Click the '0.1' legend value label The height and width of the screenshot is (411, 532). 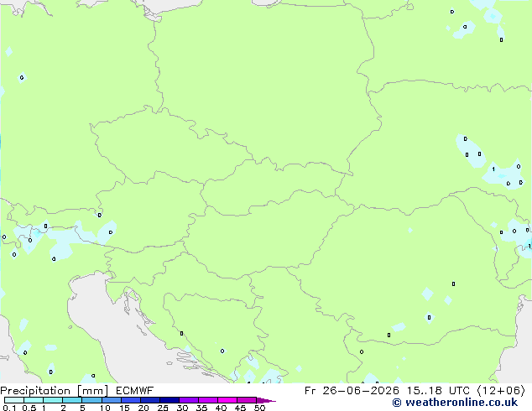9,408
